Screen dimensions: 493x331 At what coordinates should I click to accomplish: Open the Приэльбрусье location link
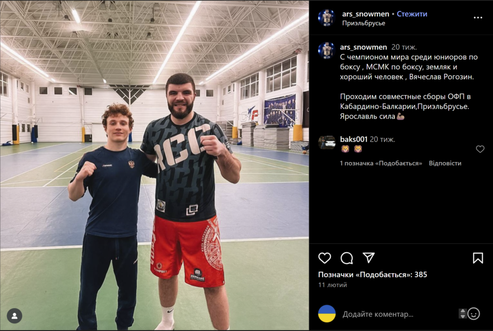(363, 23)
